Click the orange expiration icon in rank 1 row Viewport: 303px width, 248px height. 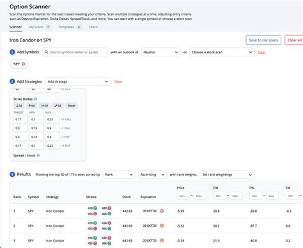tap(162, 211)
